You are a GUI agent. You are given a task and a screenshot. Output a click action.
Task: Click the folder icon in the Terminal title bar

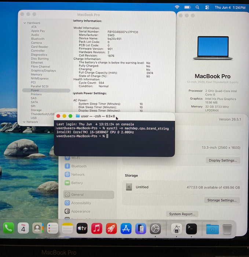point(78,116)
